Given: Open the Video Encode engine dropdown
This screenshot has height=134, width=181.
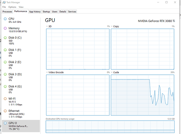Looking at the screenshot, I should (47, 72).
